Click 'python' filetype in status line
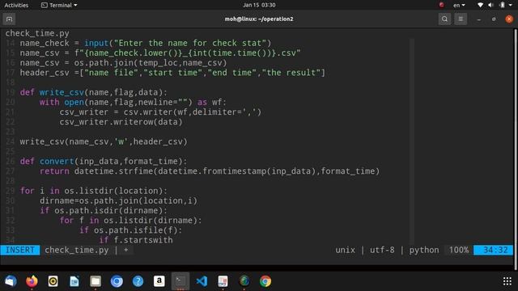Screen dimensions: 518x291 point(424,250)
